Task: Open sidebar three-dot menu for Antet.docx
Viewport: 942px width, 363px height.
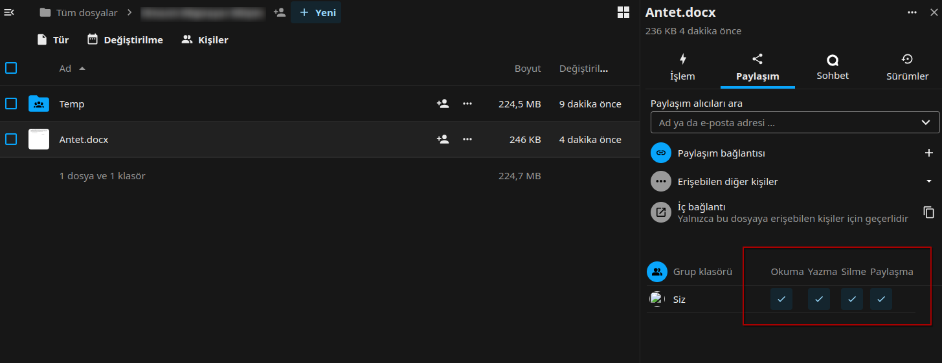Action: 912,12
